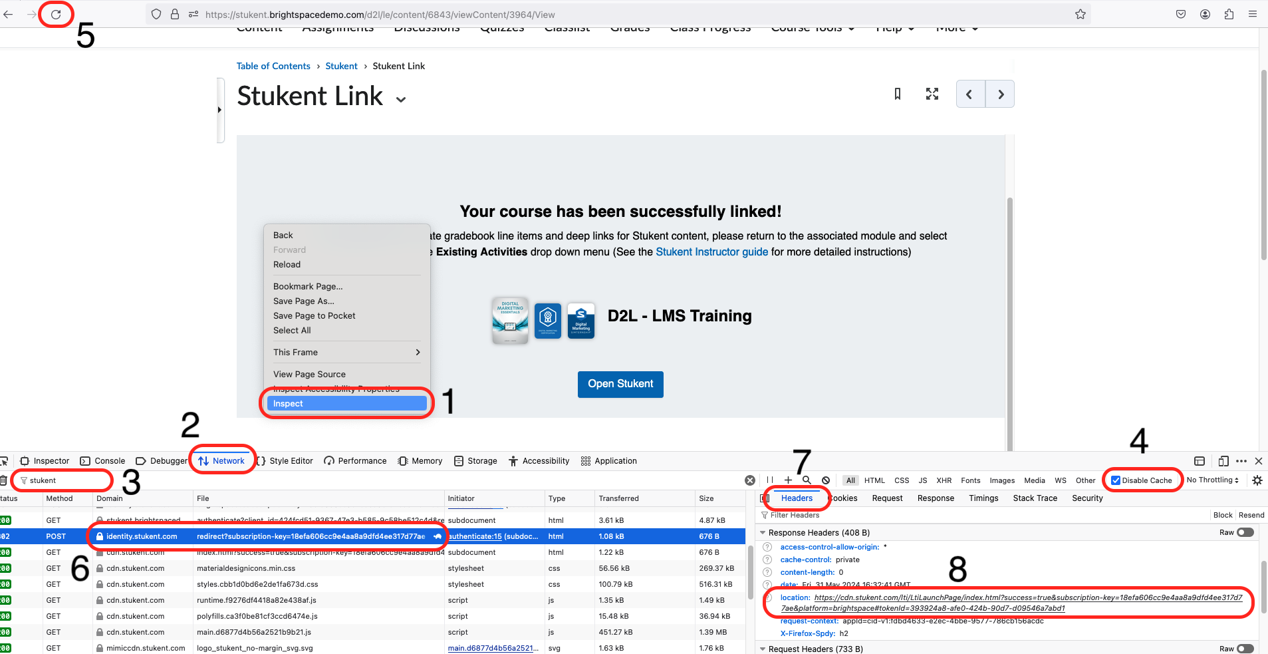Open the Response tab in request details

tap(936, 498)
